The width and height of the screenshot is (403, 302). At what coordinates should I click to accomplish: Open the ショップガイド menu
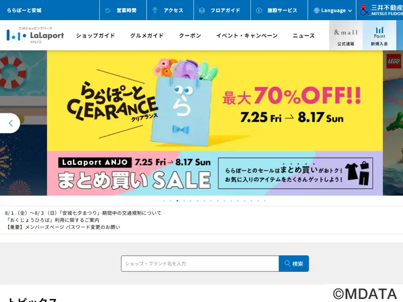pos(95,35)
